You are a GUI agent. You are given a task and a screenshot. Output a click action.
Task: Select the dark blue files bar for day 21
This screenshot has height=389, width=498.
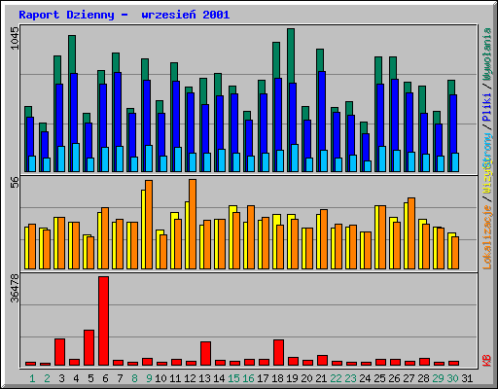(322, 111)
